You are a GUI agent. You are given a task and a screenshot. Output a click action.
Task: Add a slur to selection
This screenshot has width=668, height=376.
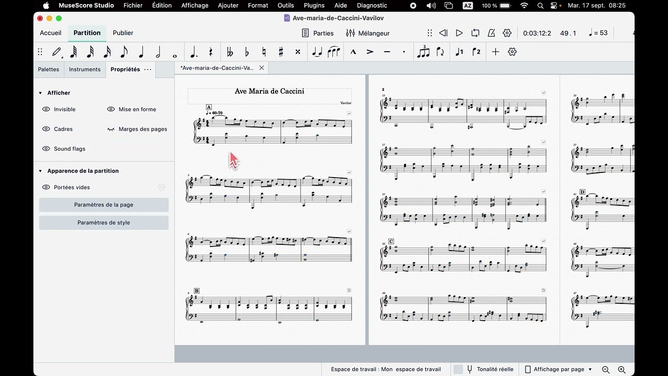pos(333,52)
